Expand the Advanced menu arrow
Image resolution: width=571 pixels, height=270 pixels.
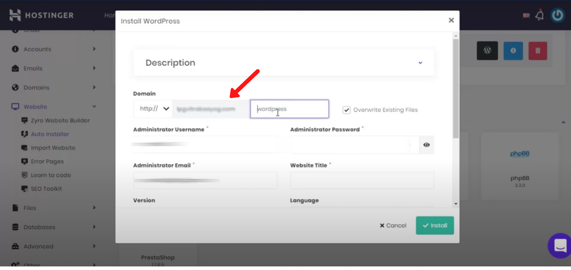point(94,246)
